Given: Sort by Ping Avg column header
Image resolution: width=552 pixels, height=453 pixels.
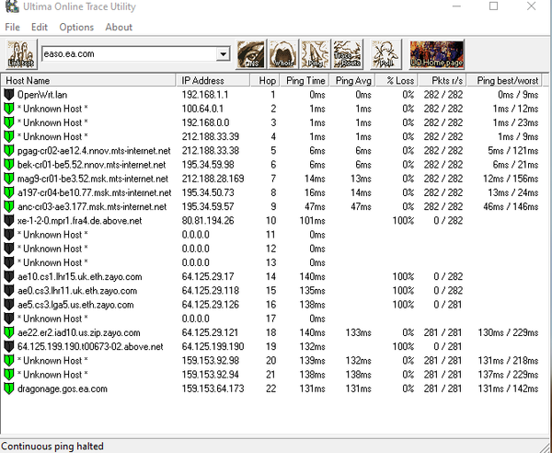Looking at the screenshot, I should click(x=352, y=81).
